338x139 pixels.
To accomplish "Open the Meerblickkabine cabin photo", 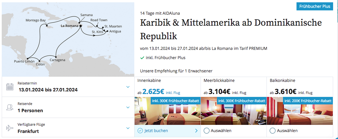I will tap(234, 111).
